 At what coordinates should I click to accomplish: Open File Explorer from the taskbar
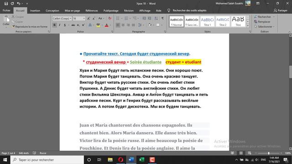pyautogui.click(x=110, y=160)
